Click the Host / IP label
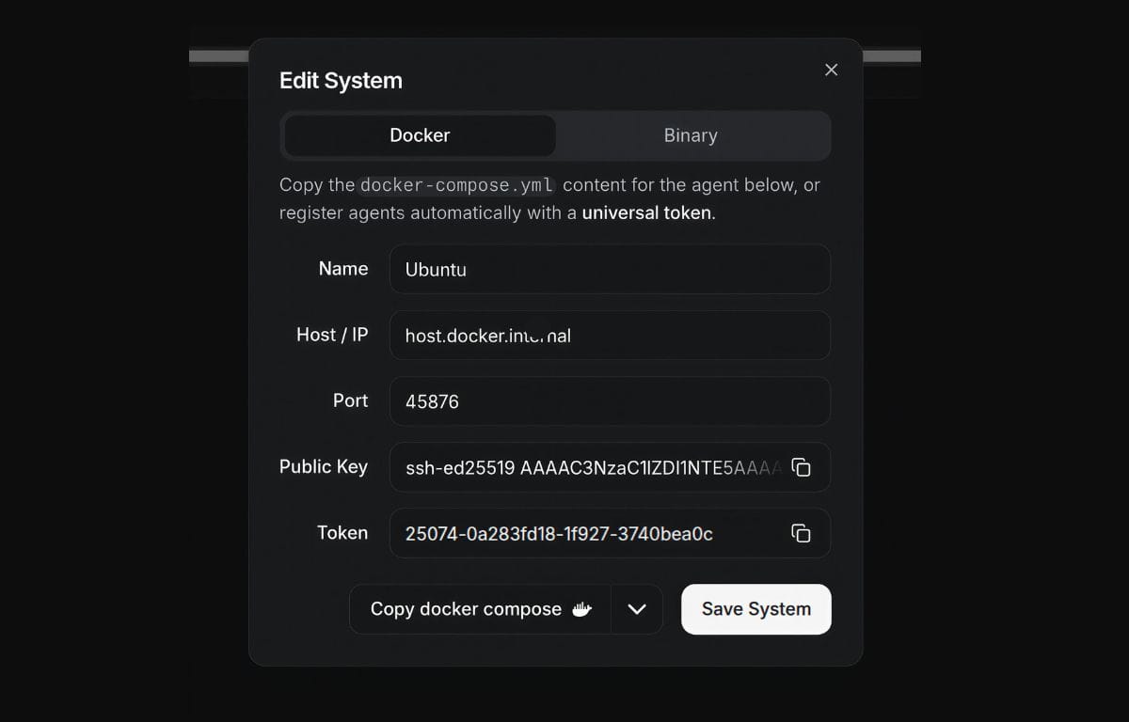Viewport: 1129px width, 722px height. click(332, 335)
